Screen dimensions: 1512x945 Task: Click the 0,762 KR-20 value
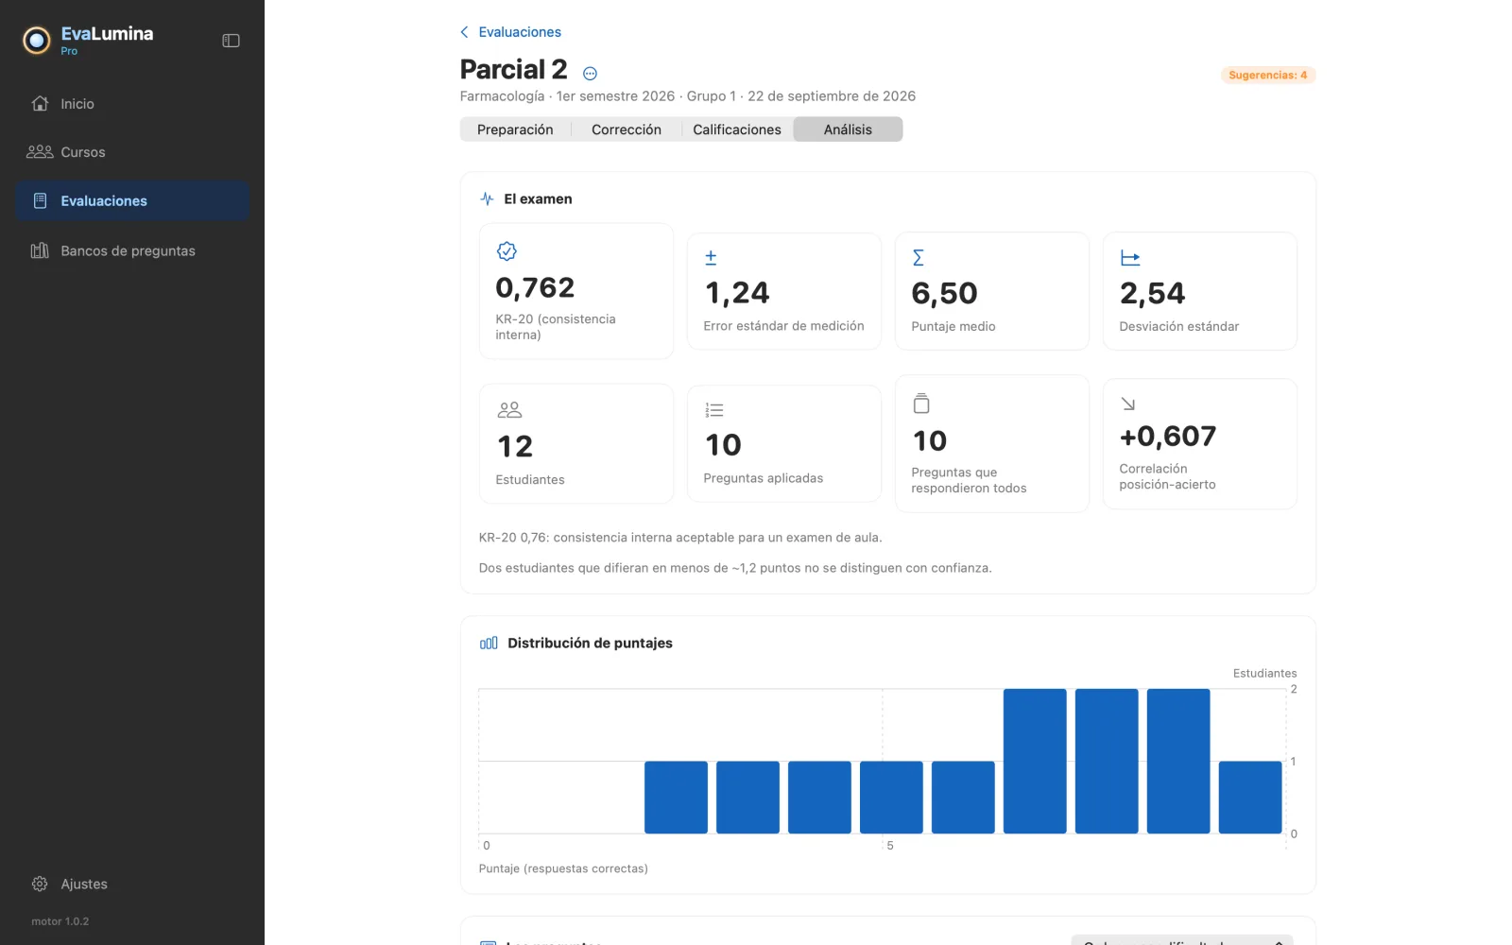[535, 288]
